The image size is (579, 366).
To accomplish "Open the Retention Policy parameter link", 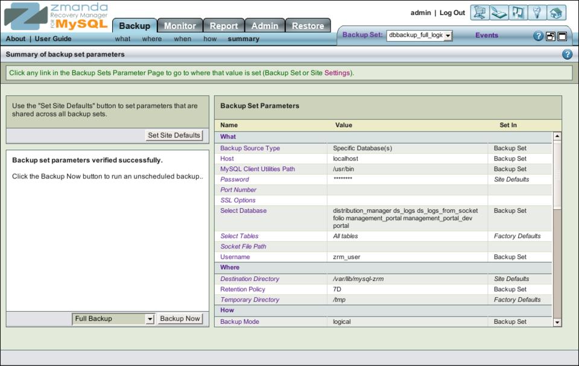I will 242,289.
